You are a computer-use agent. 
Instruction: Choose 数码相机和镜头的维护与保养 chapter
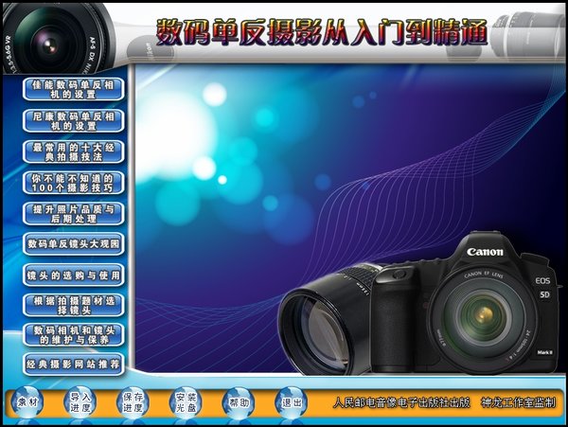[x=74, y=335]
